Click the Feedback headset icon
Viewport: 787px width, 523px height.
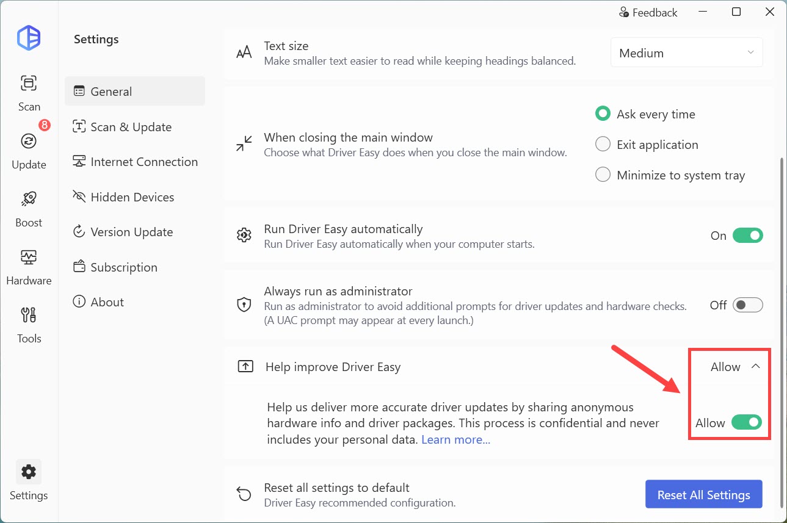click(x=624, y=12)
